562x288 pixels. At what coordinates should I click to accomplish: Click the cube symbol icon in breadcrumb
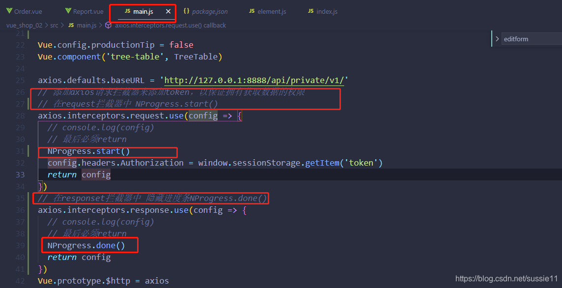click(108, 25)
